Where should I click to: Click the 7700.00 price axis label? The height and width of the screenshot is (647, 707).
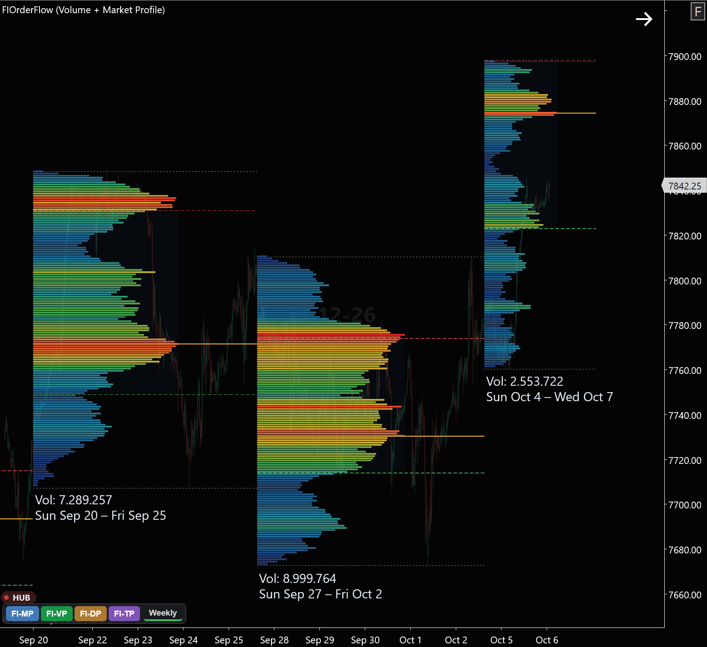685,505
